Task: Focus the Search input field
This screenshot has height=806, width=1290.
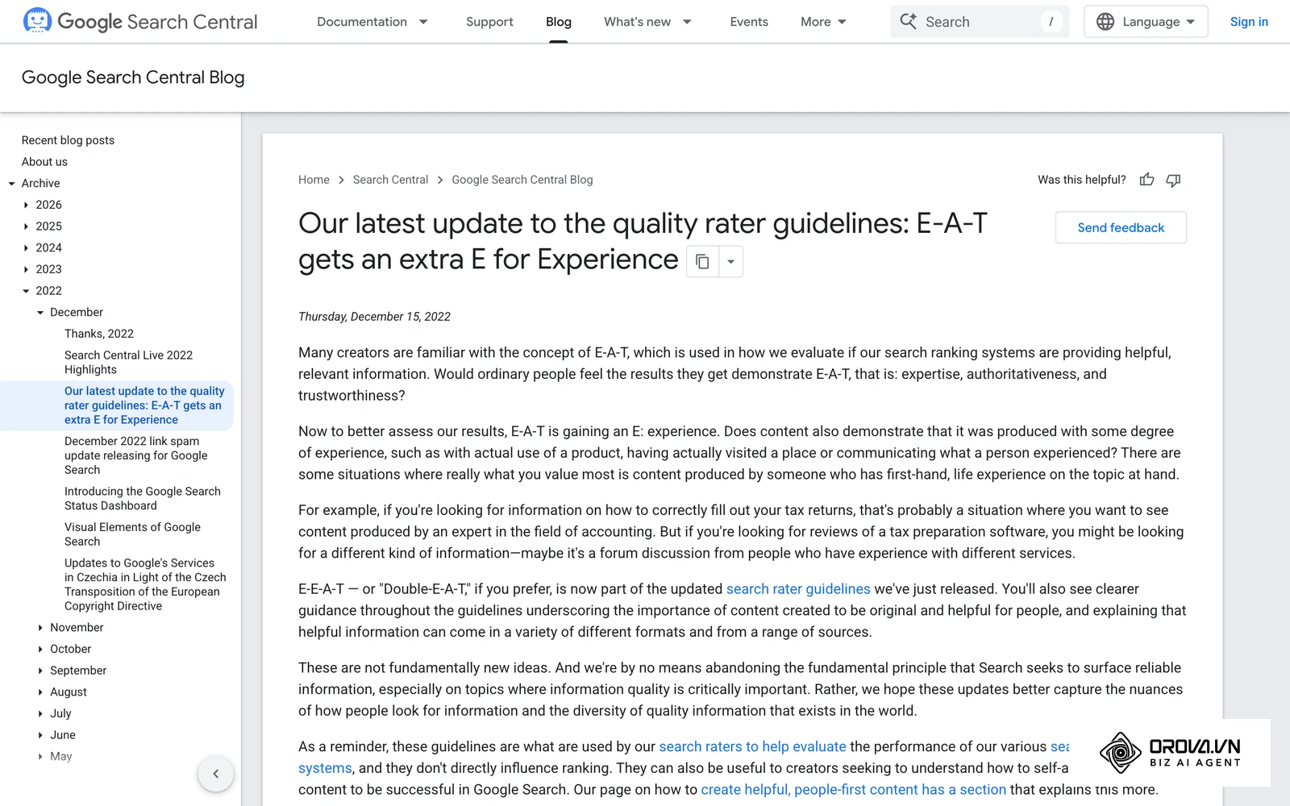Action: pyautogui.click(x=980, y=22)
